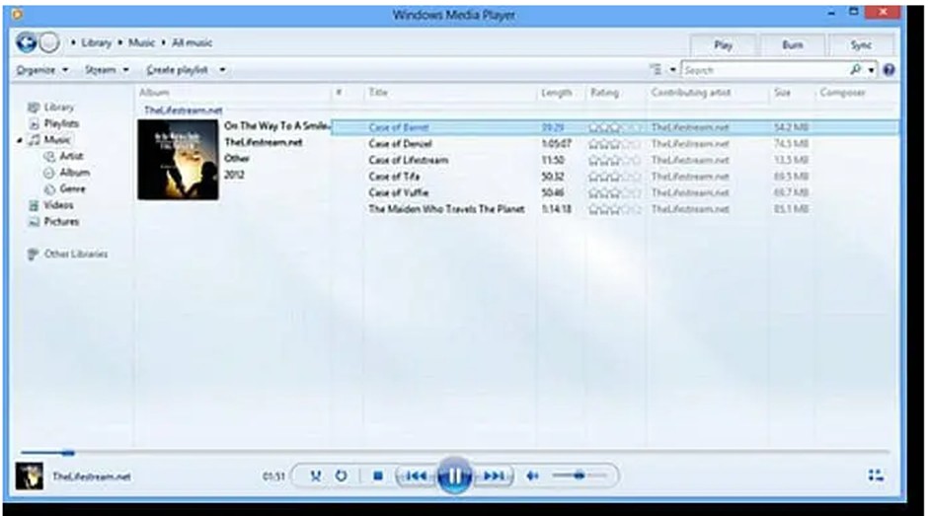
Task: Open Other Libraries in navigation pane
Action: coord(76,254)
